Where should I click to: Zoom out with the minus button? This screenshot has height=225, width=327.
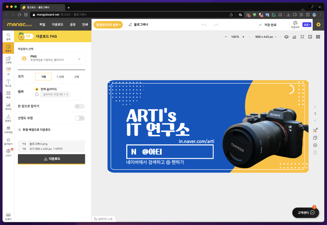click(x=226, y=37)
